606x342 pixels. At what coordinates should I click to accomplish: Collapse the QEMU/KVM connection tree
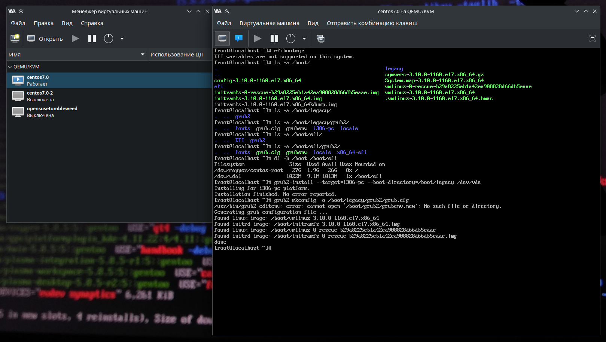coord(10,67)
